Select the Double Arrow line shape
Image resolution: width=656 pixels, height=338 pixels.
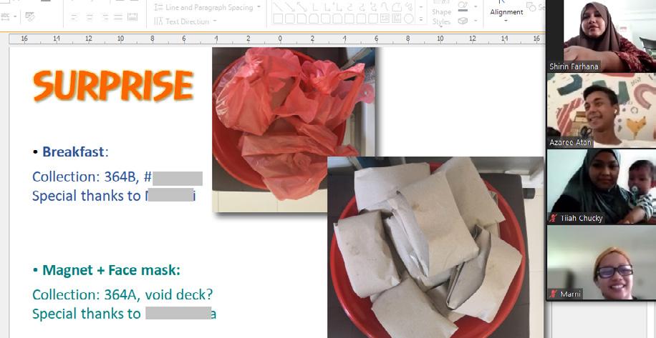coord(302,6)
